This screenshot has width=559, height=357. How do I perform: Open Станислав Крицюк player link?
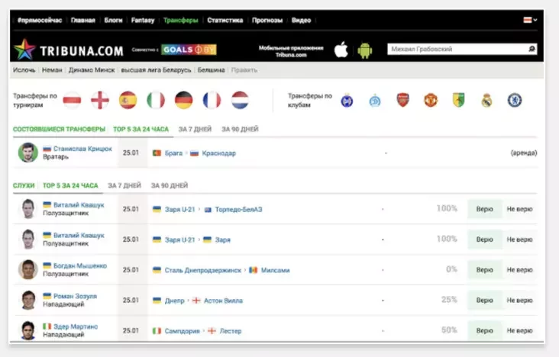82,149
